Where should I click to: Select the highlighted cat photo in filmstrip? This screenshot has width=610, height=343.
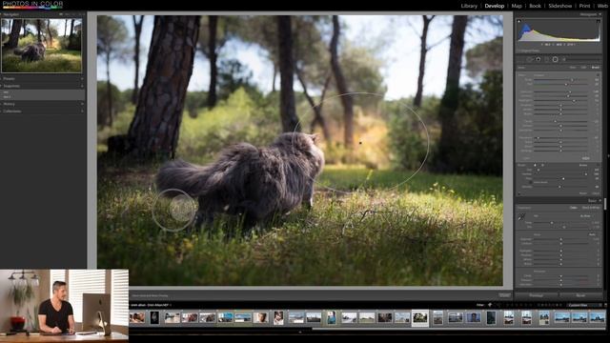tap(420, 317)
